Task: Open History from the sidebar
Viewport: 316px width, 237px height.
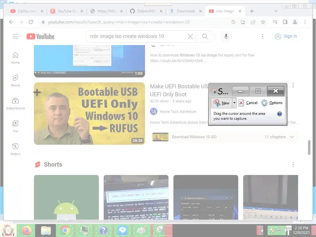Action: click(15, 149)
